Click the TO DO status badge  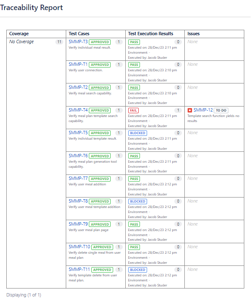[221, 110]
